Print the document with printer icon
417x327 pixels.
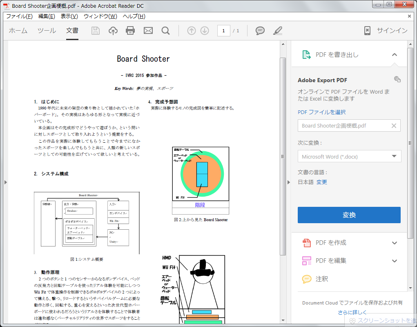[x=130, y=31]
